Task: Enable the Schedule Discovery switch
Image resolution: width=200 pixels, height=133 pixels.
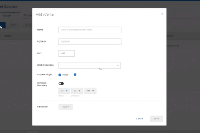Action: [61, 84]
